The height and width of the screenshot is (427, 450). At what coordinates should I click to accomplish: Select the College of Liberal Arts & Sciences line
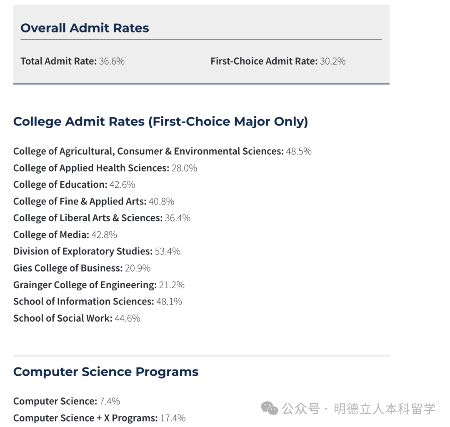(102, 218)
